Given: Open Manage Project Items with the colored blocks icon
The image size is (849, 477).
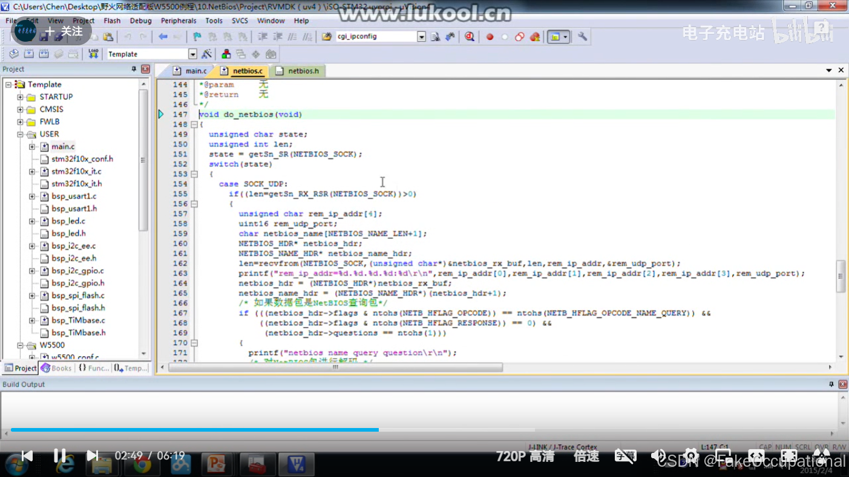Looking at the screenshot, I should click(x=226, y=54).
